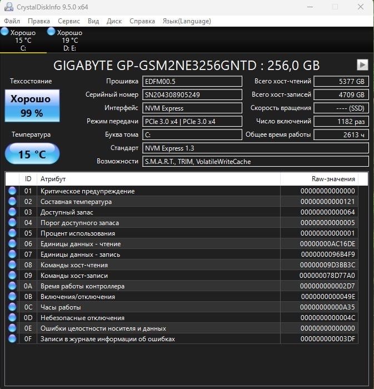Click status icon for Ошибки целостности носителя row
Screen dimensions: 374x389
12,328
